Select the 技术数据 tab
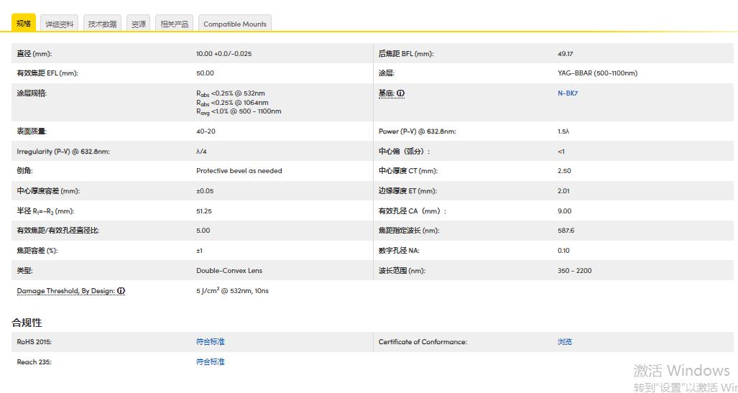The width and height of the screenshot is (738, 393). coord(102,24)
